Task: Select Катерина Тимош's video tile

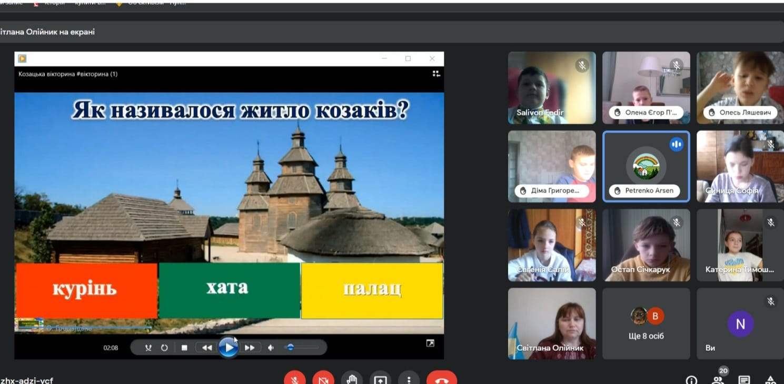Action: tap(740, 245)
